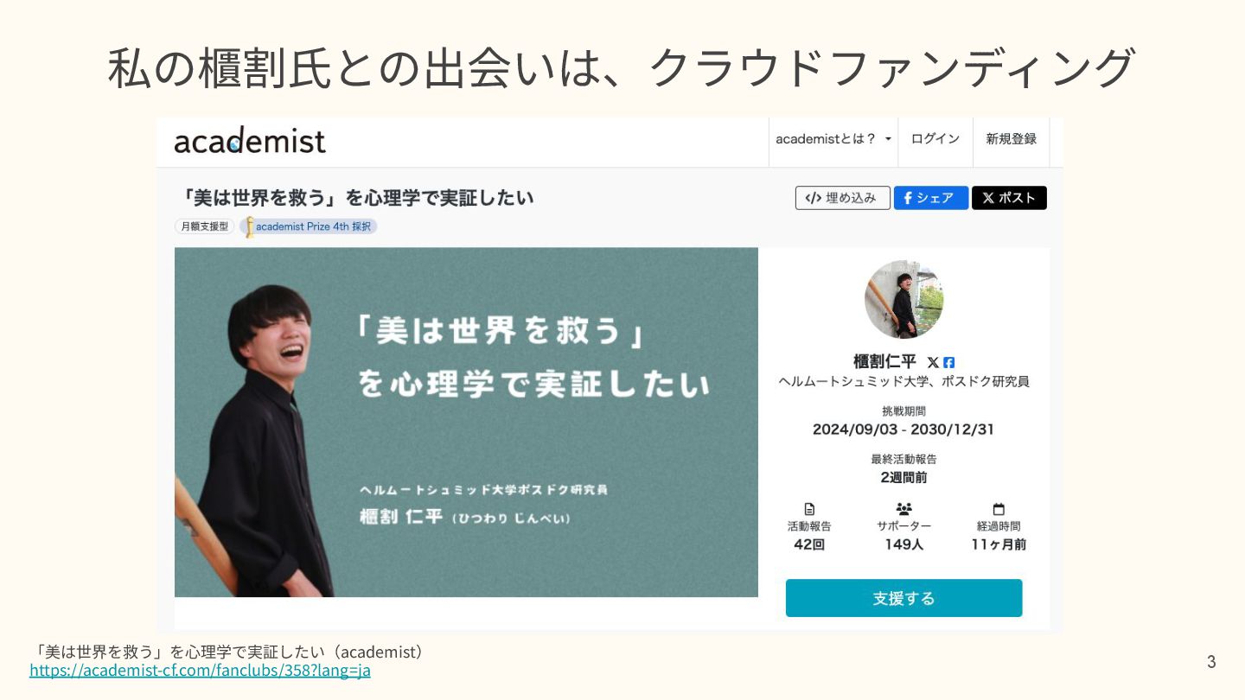The height and width of the screenshot is (700, 1245).
Task: Open the academist-cf.com fanclubs link
Action: (x=200, y=670)
